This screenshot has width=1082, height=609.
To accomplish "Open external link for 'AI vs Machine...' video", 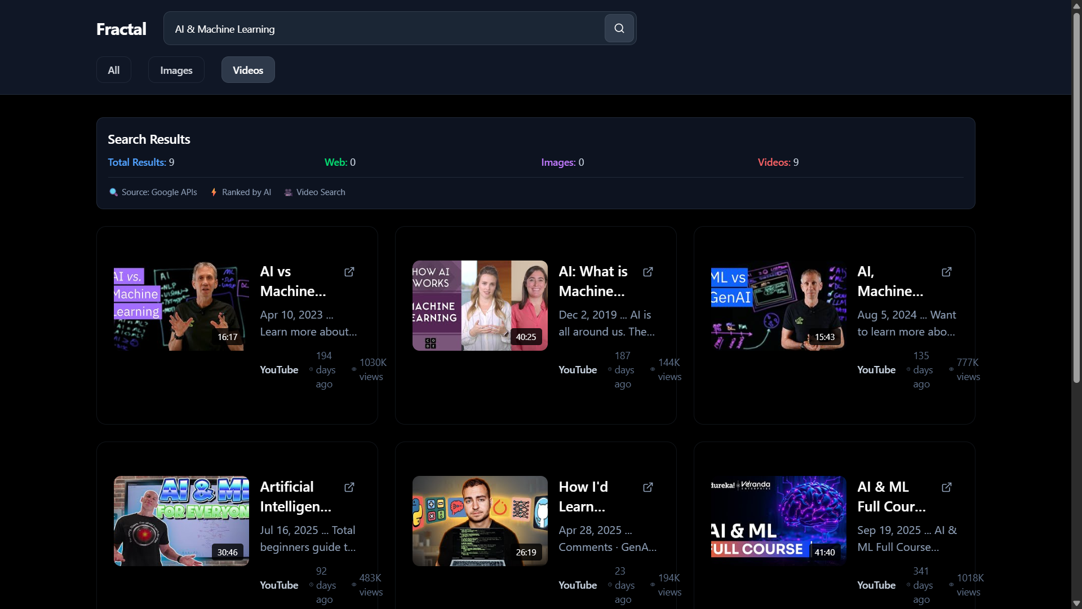I will [349, 272].
